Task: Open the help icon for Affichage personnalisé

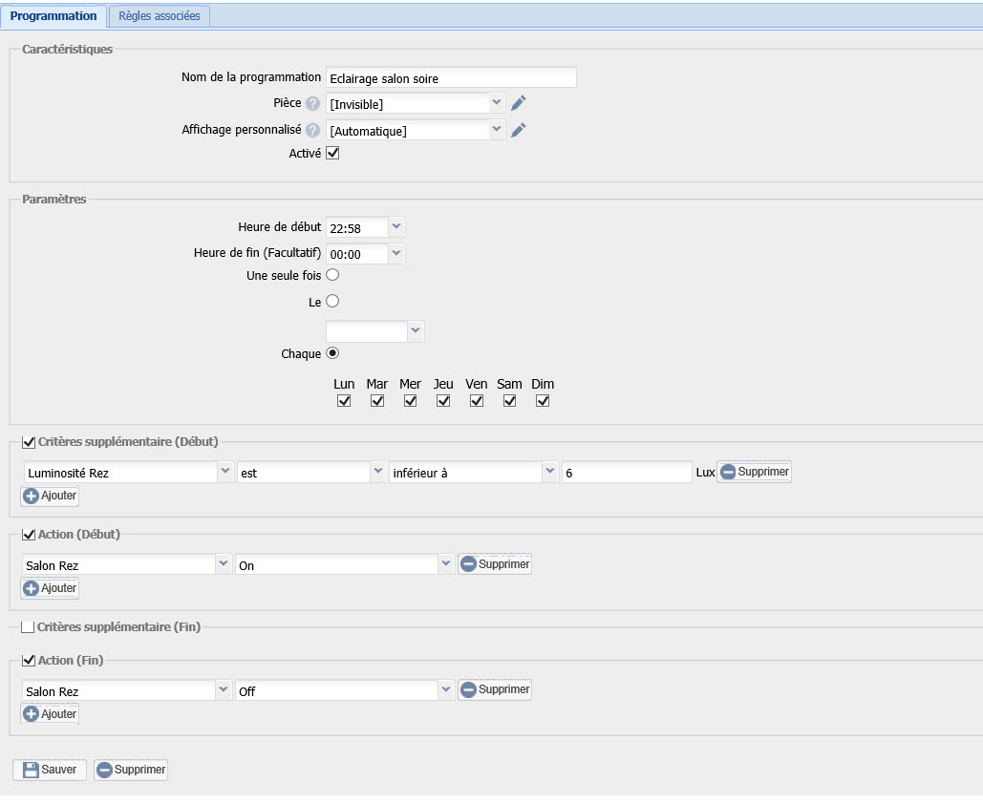Action: coord(312,130)
